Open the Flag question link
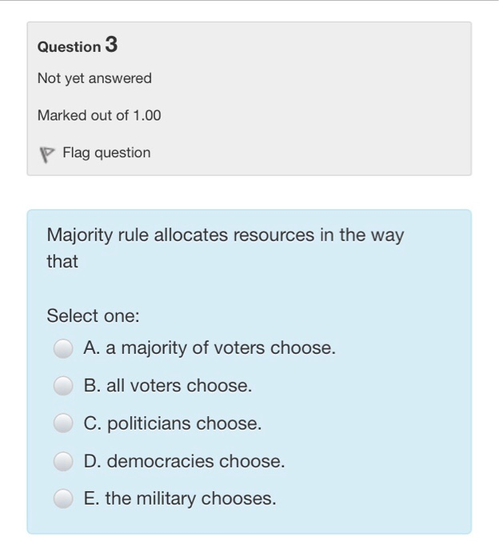The image size is (499, 559). pyautogui.click(x=106, y=153)
